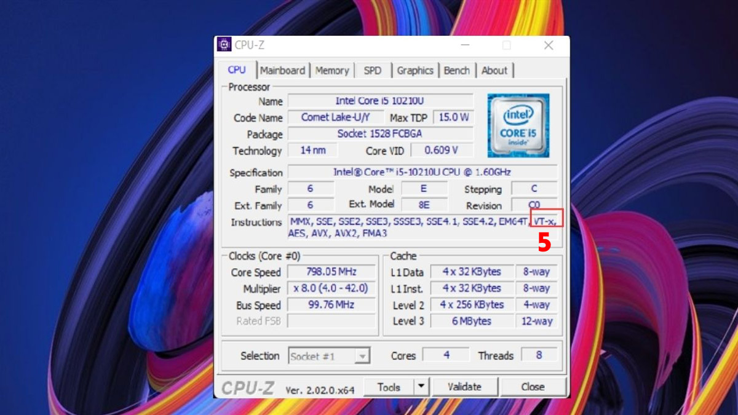Image resolution: width=738 pixels, height=415 pixels.
Task: Click the Core VID value 0.609 V
Action: tap(442, 151)
